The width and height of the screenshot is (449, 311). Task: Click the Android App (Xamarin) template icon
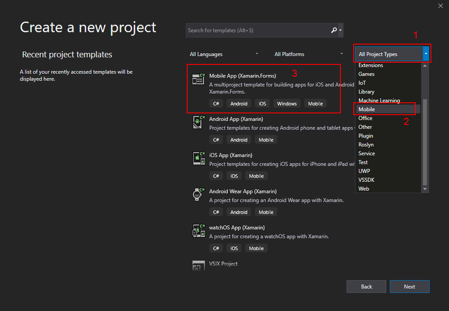198,122
